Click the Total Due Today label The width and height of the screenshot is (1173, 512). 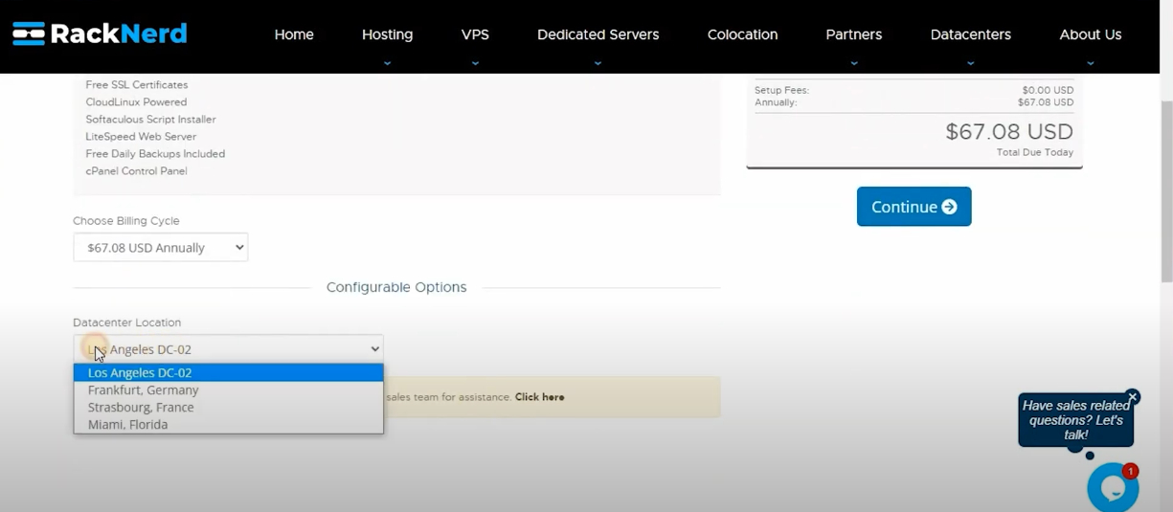[x=1034, y=153]
